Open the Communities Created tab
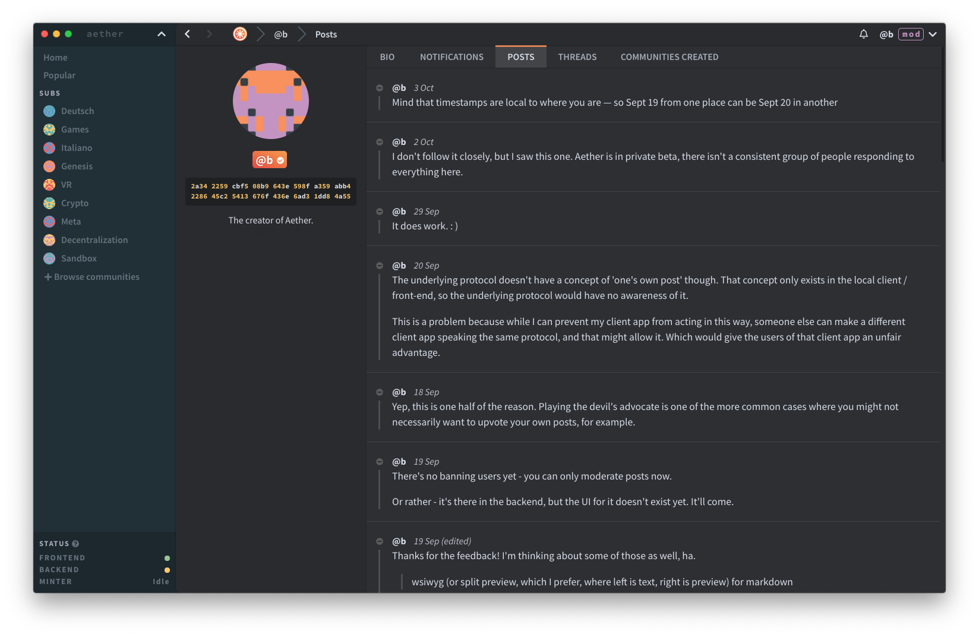The image size is (979, 637). tap(669, 57)
